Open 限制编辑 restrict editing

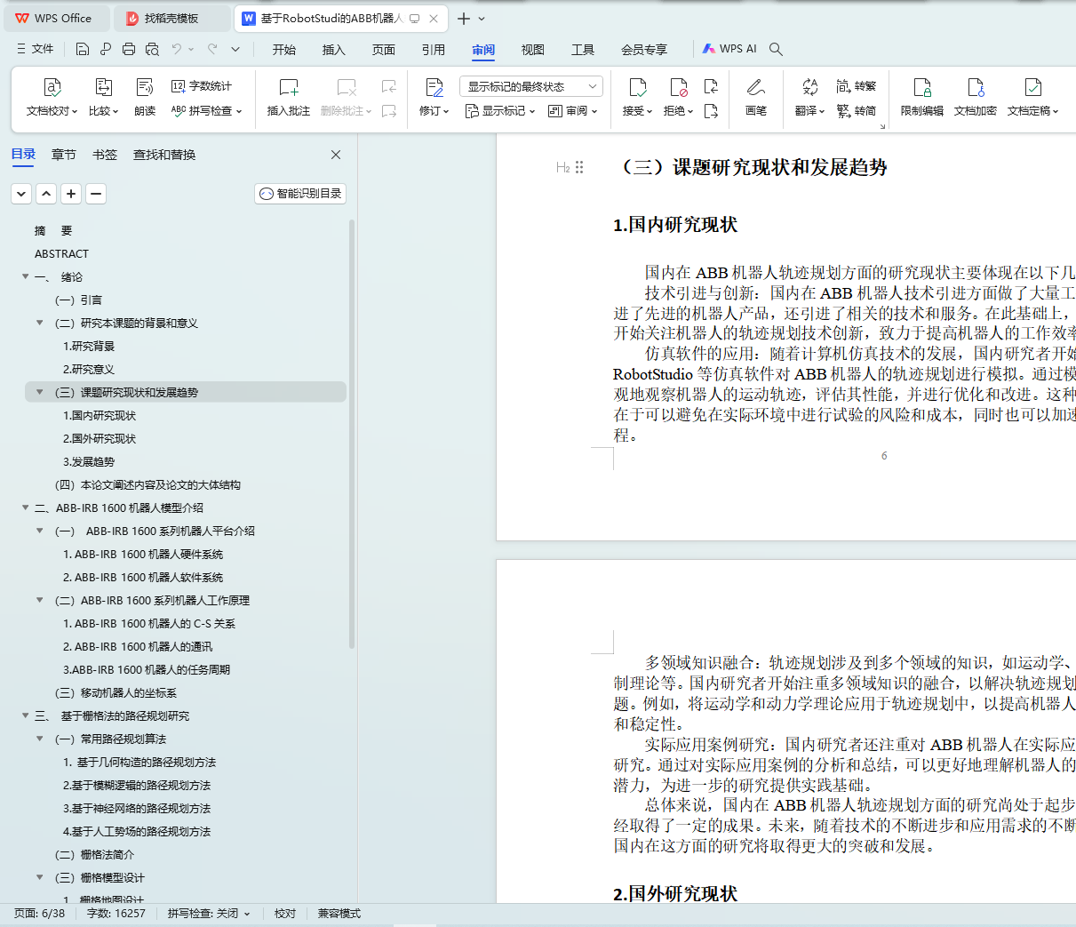[922, 98]
